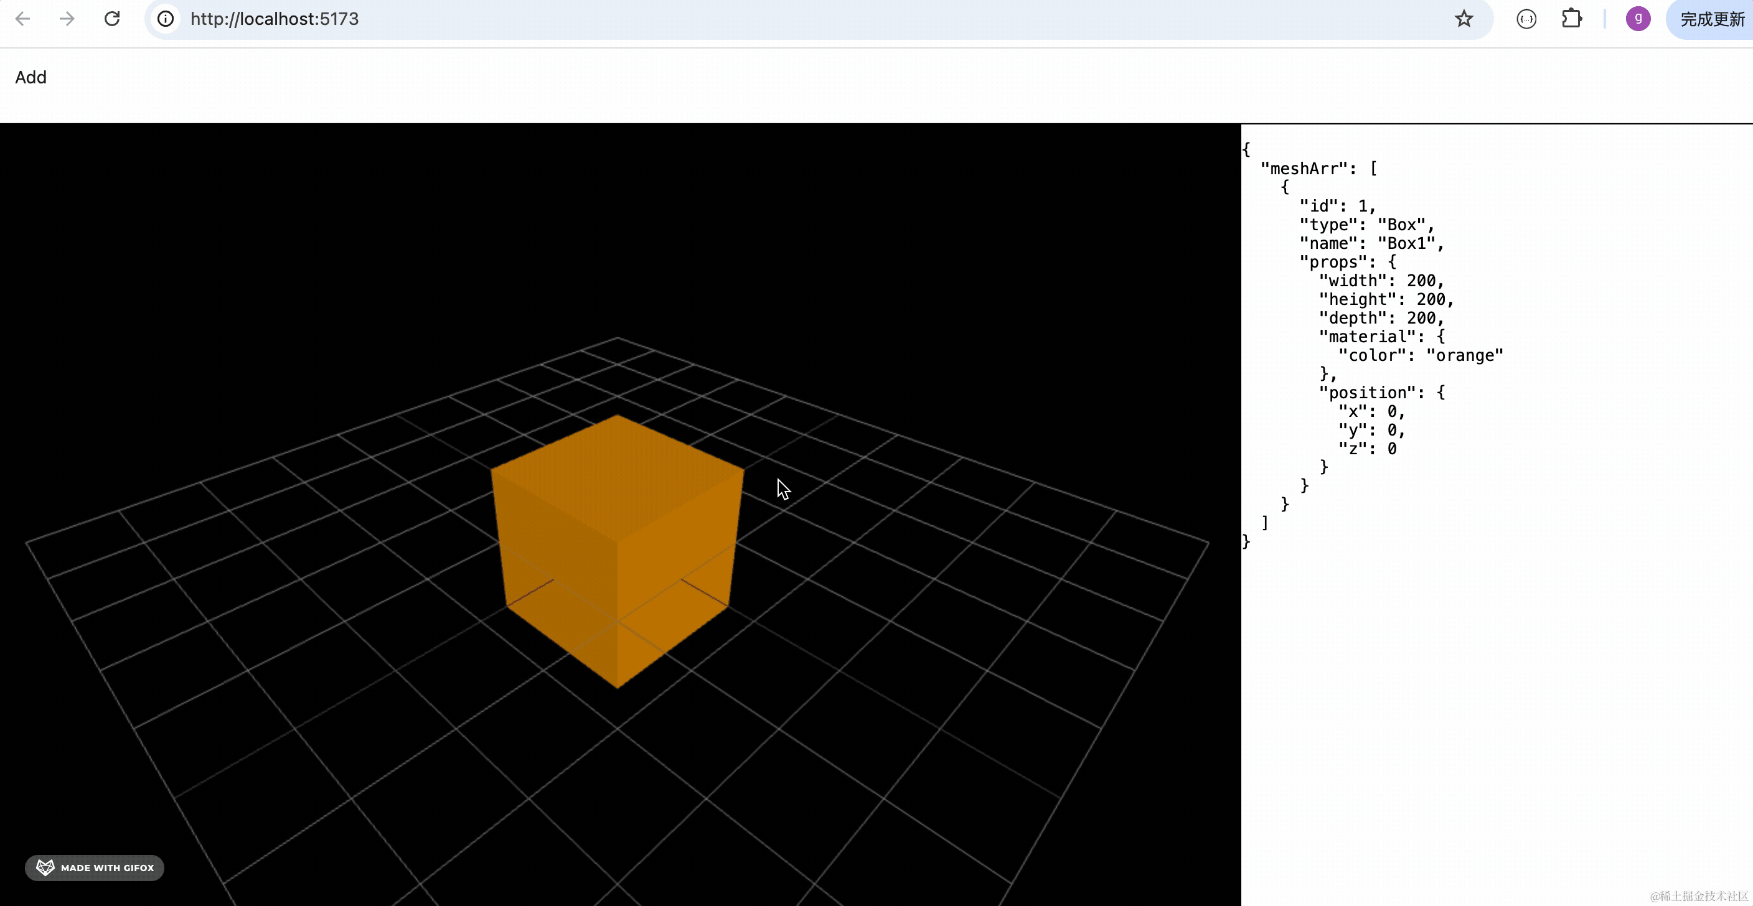
Task: Click the "x": 0 line
Action: [1372, 411]
